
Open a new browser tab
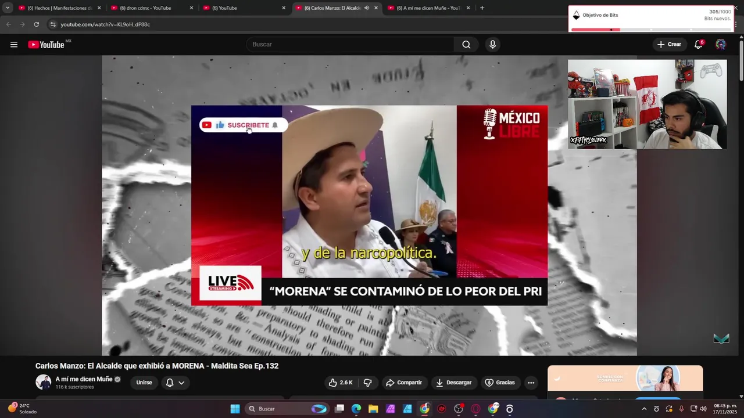(x=482, y=8)
